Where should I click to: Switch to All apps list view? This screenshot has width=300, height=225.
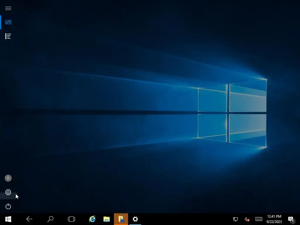[8, 36]
